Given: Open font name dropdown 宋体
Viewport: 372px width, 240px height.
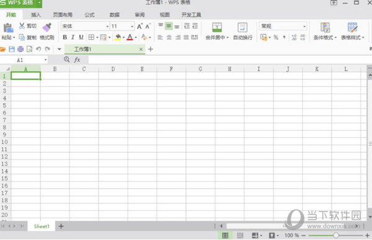Looking at the screenshot, I should 107,26.
